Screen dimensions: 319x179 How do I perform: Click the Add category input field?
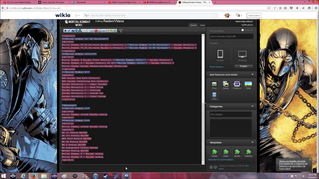tap(231, 114)
